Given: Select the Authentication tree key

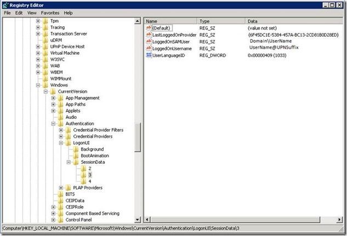Looking at the screenshot, I should 79,124.
